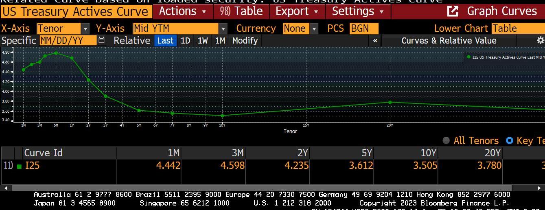Open the calendar date picker icon
This screenshot has height=210, width=545.
coord(102,40)
